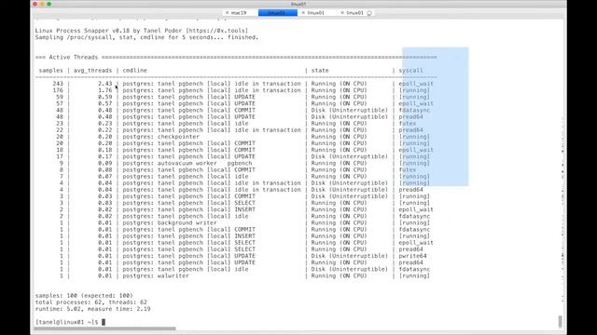The width and height of the screenshot is (597, 335).
Task: Click 'postgres: walwriter' entry
Action: 156,276
